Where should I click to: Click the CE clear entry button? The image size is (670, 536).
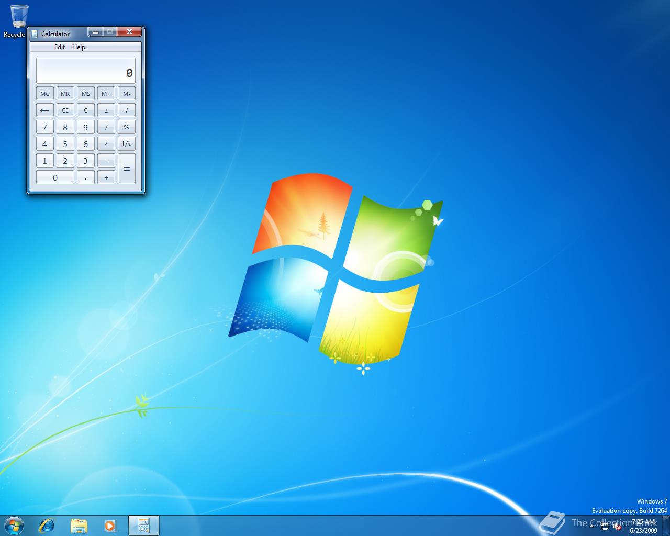click(65, 110)
